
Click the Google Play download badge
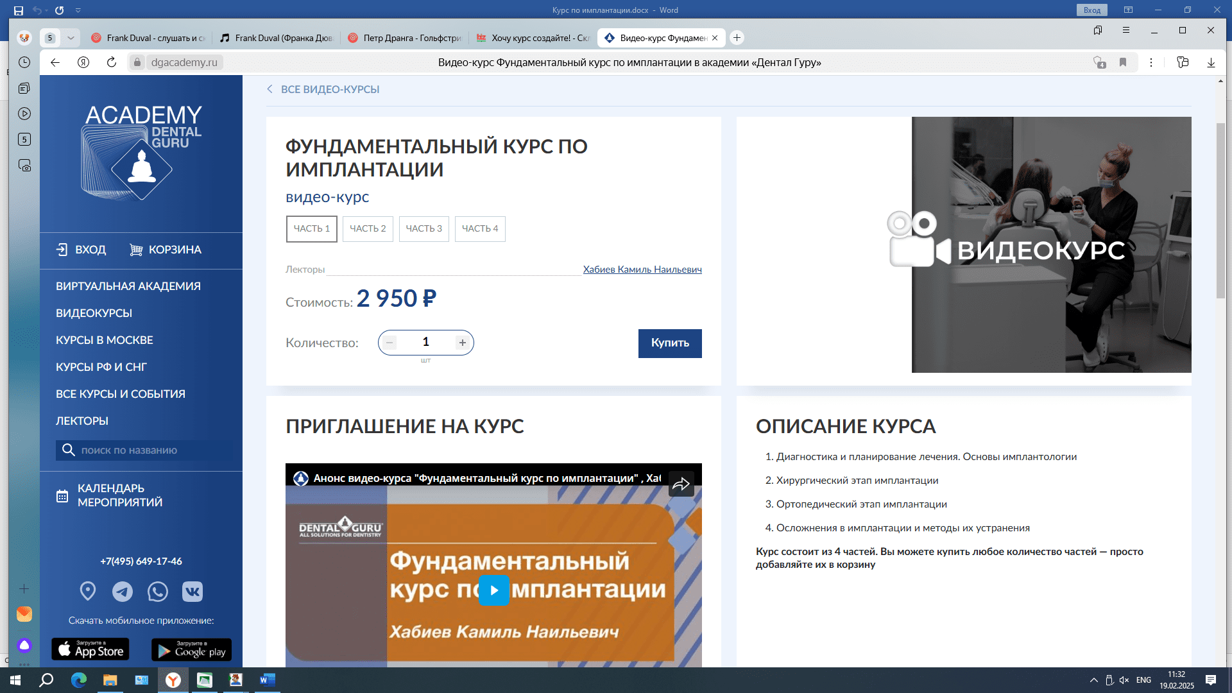click(x=191, y=649)
